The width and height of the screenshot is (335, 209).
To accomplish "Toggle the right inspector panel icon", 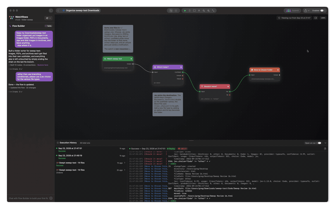I will [x=316, y=18].
